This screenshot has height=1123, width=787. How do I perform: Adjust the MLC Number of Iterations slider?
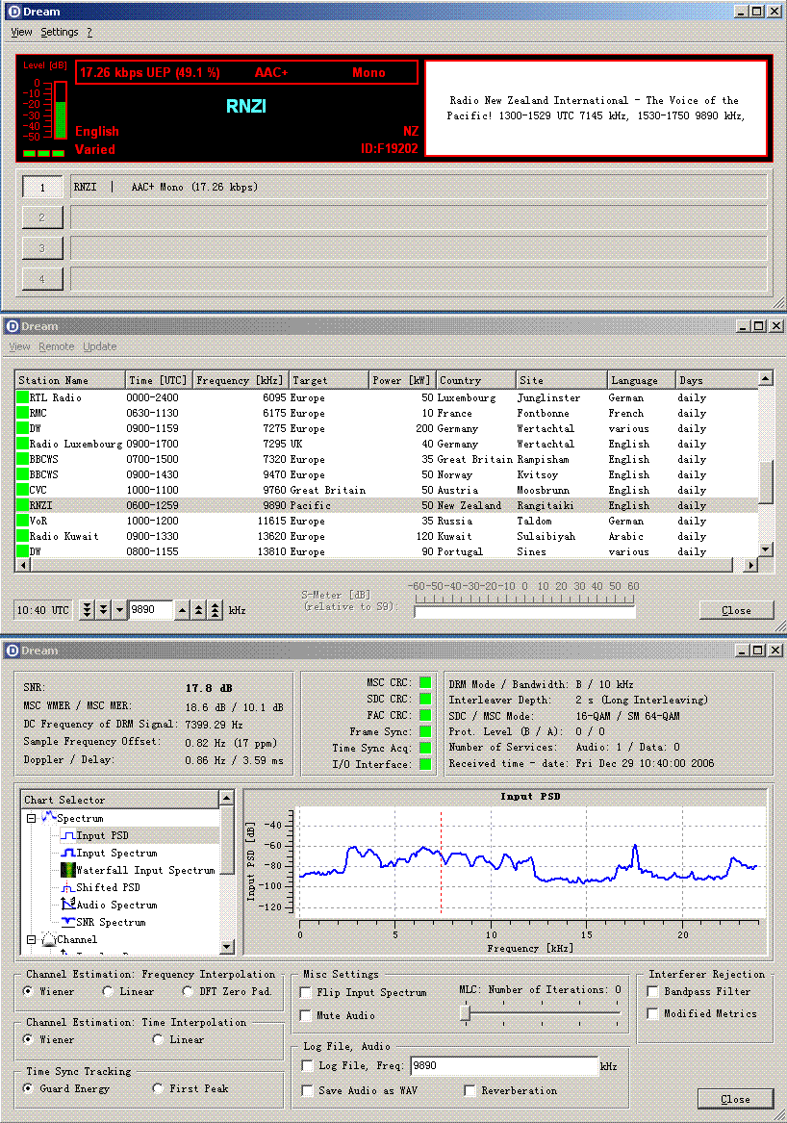coord(466,1012)
